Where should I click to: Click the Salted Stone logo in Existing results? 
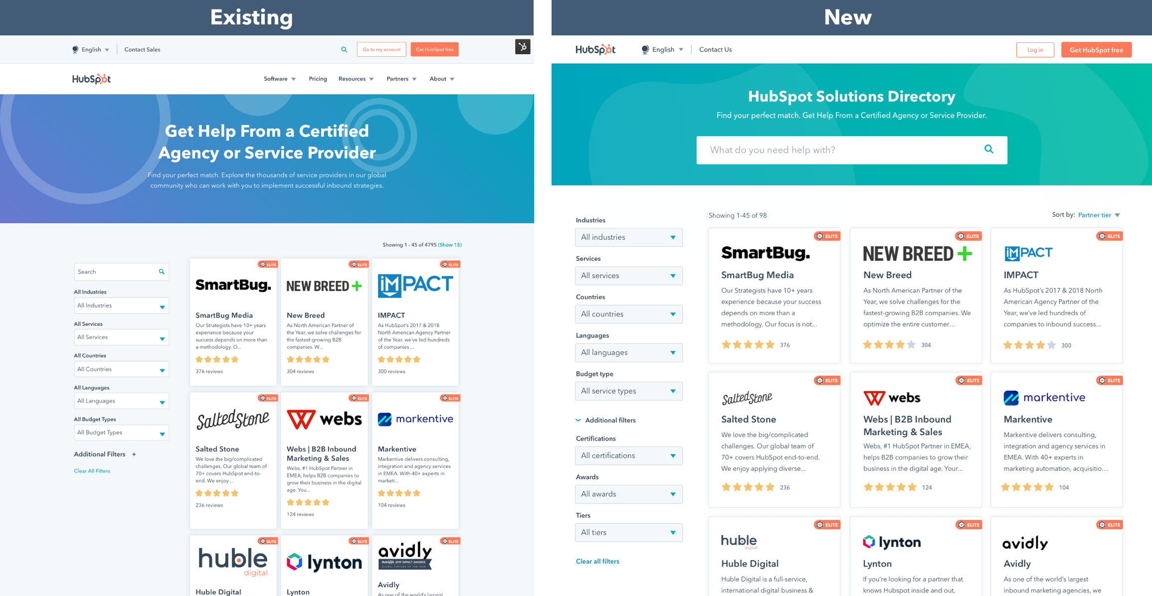tap(233, 419)
